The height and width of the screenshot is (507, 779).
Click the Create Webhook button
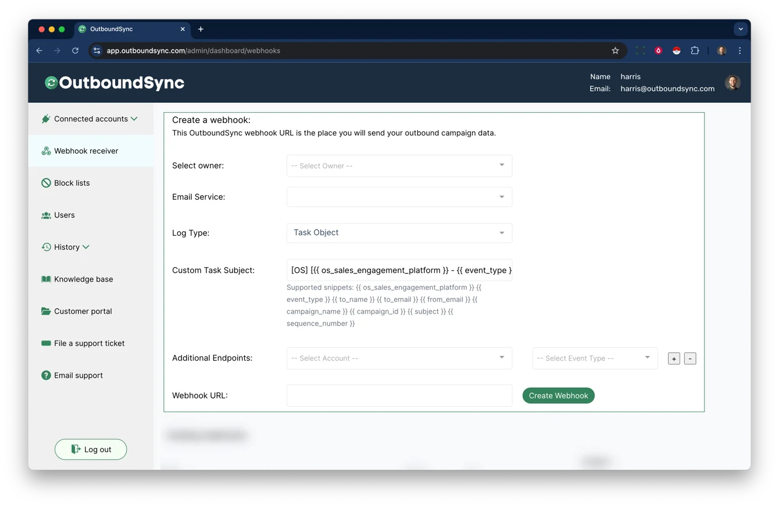(x=558, y=395)
